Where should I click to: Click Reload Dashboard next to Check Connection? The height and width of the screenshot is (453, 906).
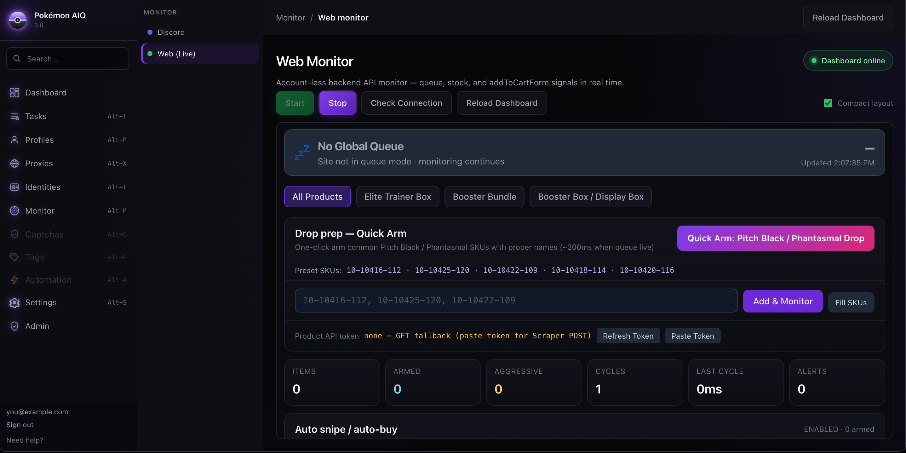[502, 103]
